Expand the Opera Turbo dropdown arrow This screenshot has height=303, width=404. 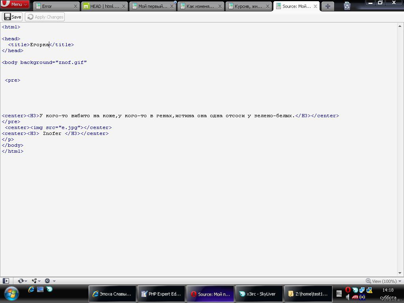pyautogui.click(x=54, y=281)
